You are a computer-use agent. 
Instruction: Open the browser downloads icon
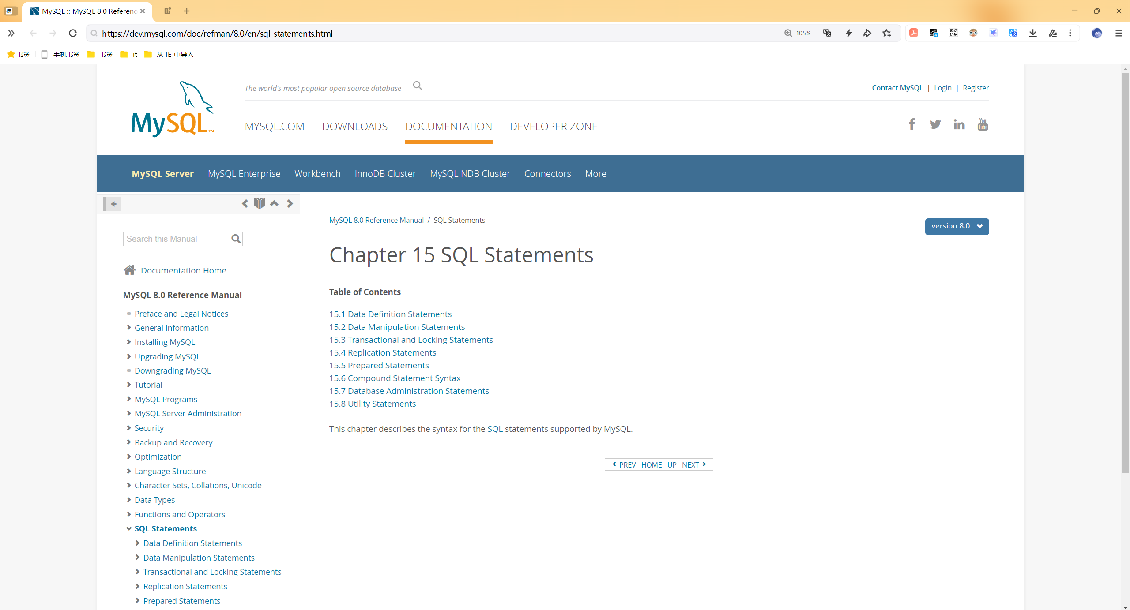tap(1033, 33)
